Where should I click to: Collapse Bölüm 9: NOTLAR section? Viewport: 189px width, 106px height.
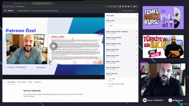136,73
